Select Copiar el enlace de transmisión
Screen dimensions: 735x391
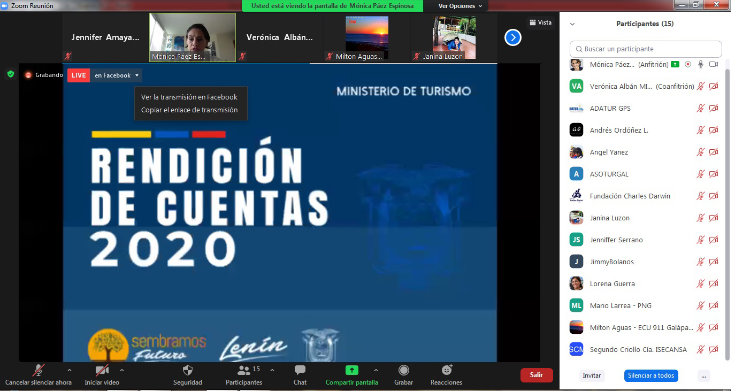click(189, 110)
